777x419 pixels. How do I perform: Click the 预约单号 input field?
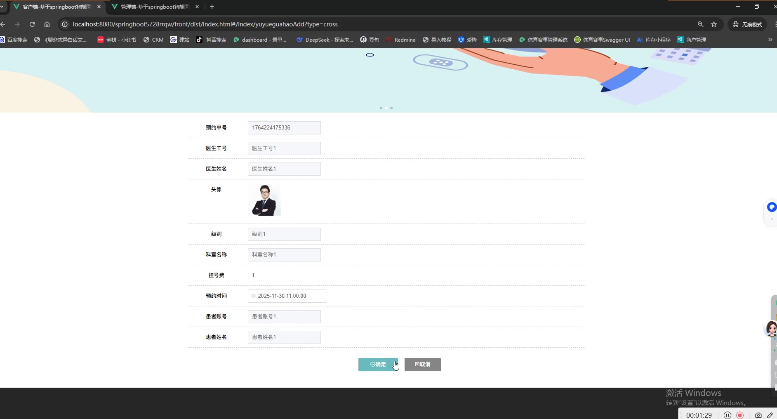[x=284, y=128]
